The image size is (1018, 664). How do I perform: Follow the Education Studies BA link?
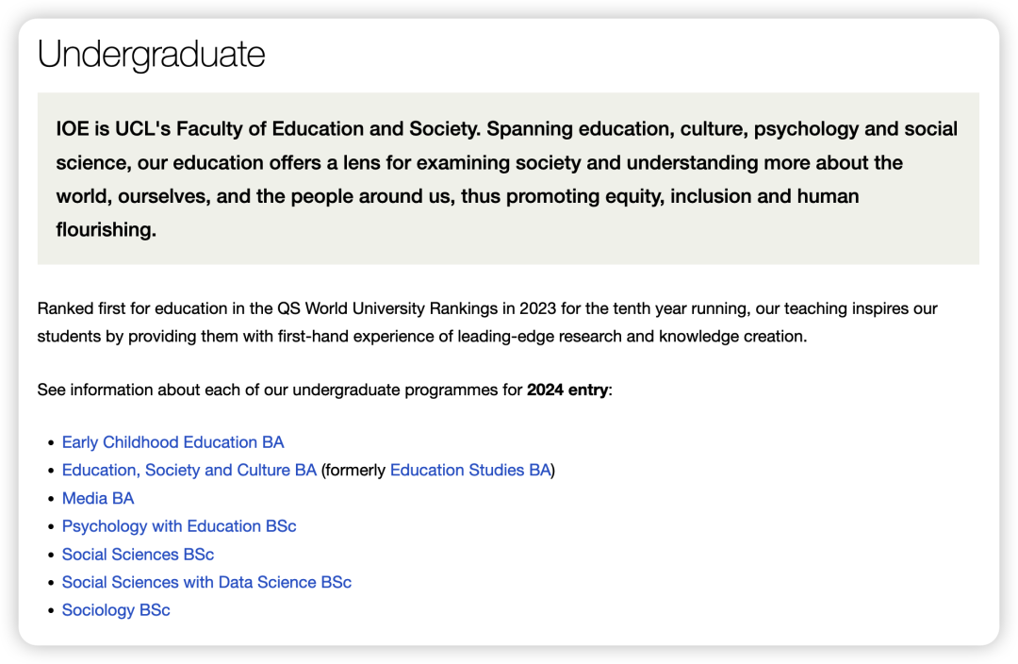coord(469,470)
